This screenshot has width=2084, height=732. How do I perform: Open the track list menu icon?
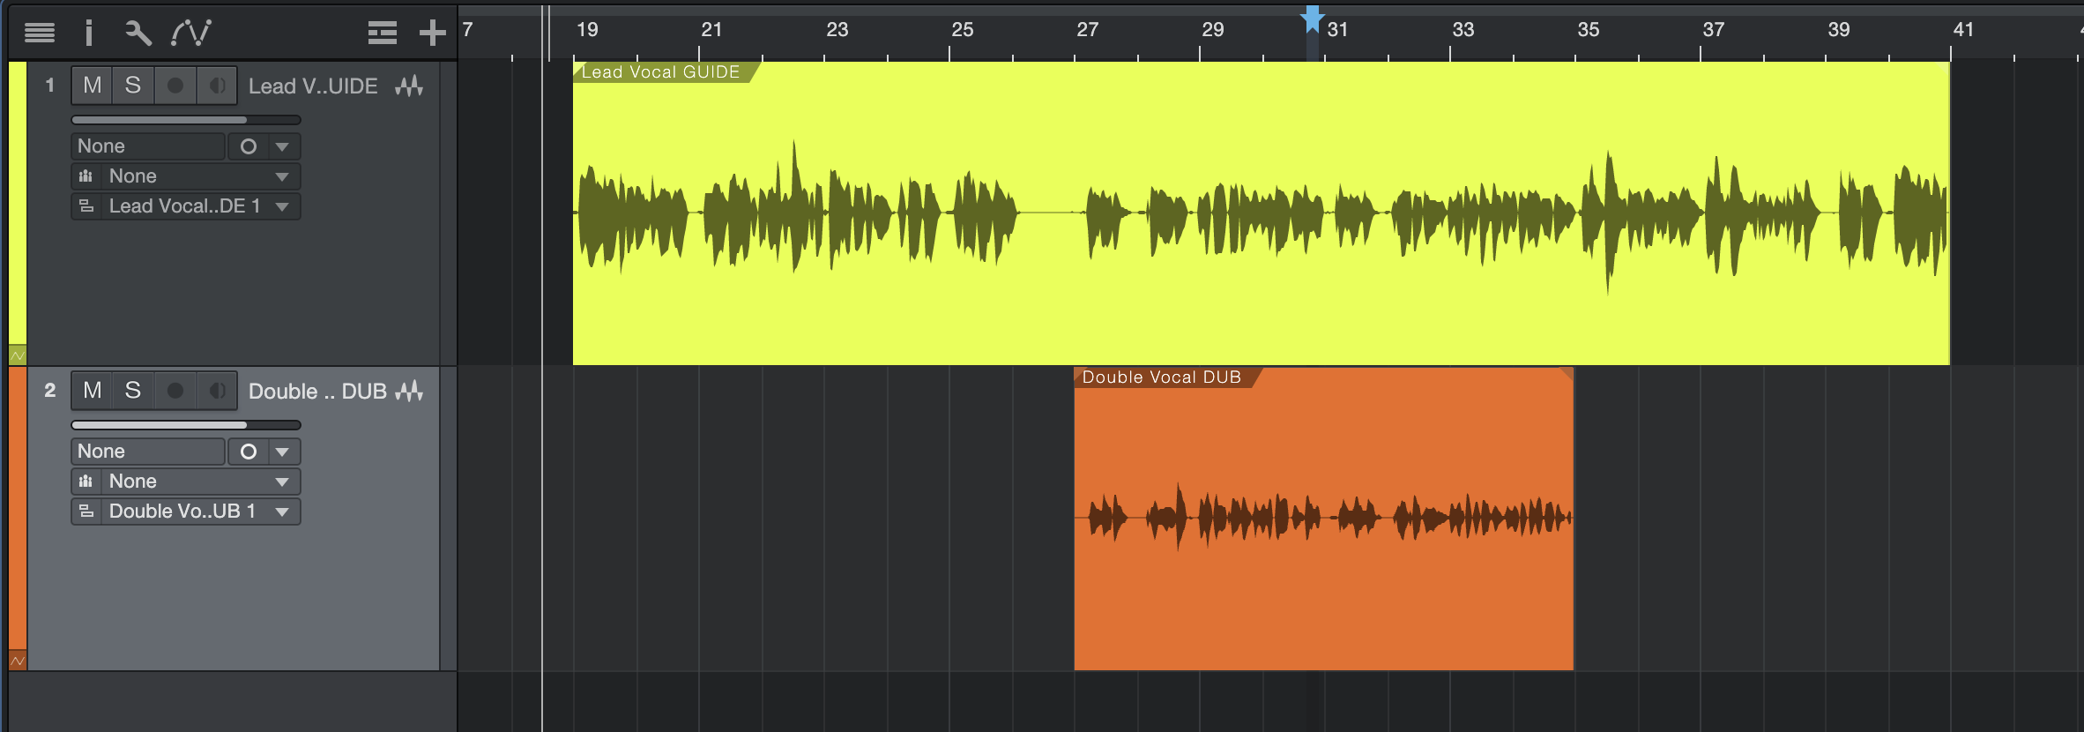[x=40, y=34]
